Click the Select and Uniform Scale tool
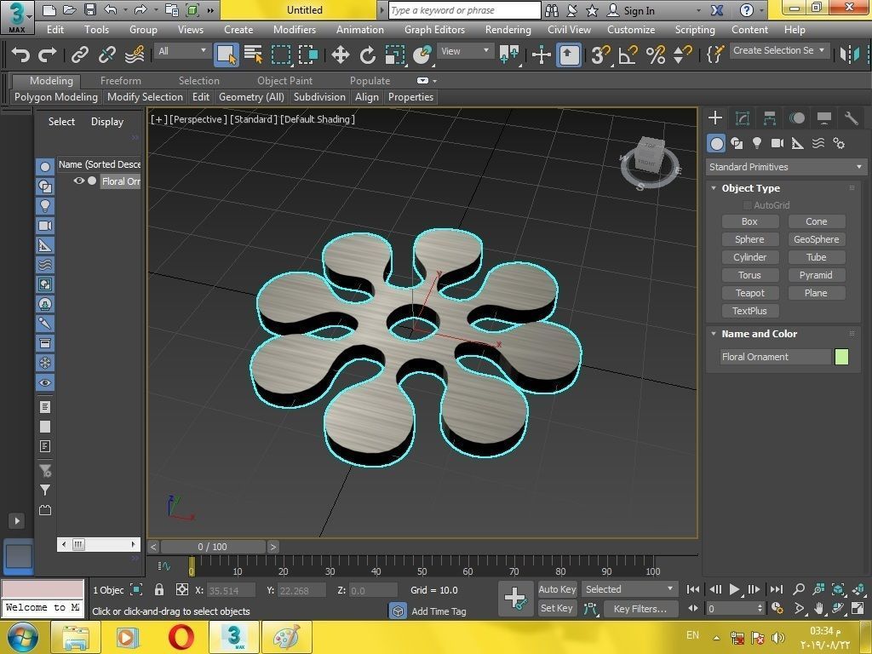Screen dimensions: 872x654 point(394,54)
